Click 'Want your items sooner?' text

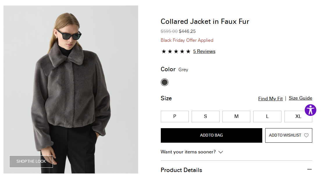click(x=188, y=152)
